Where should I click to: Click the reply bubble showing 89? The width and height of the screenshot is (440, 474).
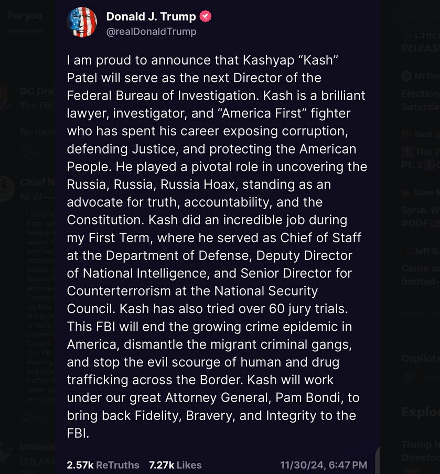[x=27, y=417]
